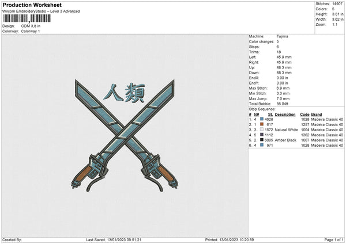346x244 pixels.
Task: Click the Machine value "Tajima"
Action: 282,36
